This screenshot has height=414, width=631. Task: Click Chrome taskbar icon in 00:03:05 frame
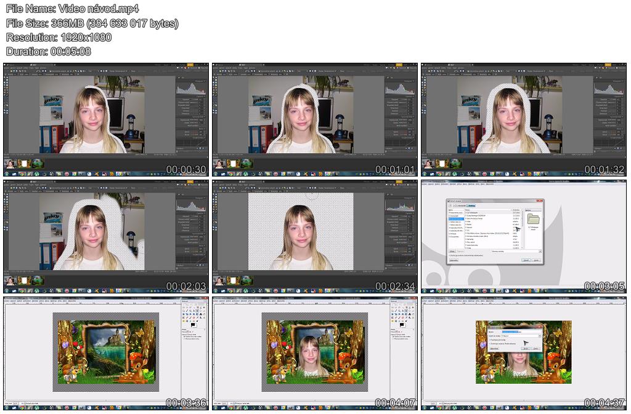point(440,290)
